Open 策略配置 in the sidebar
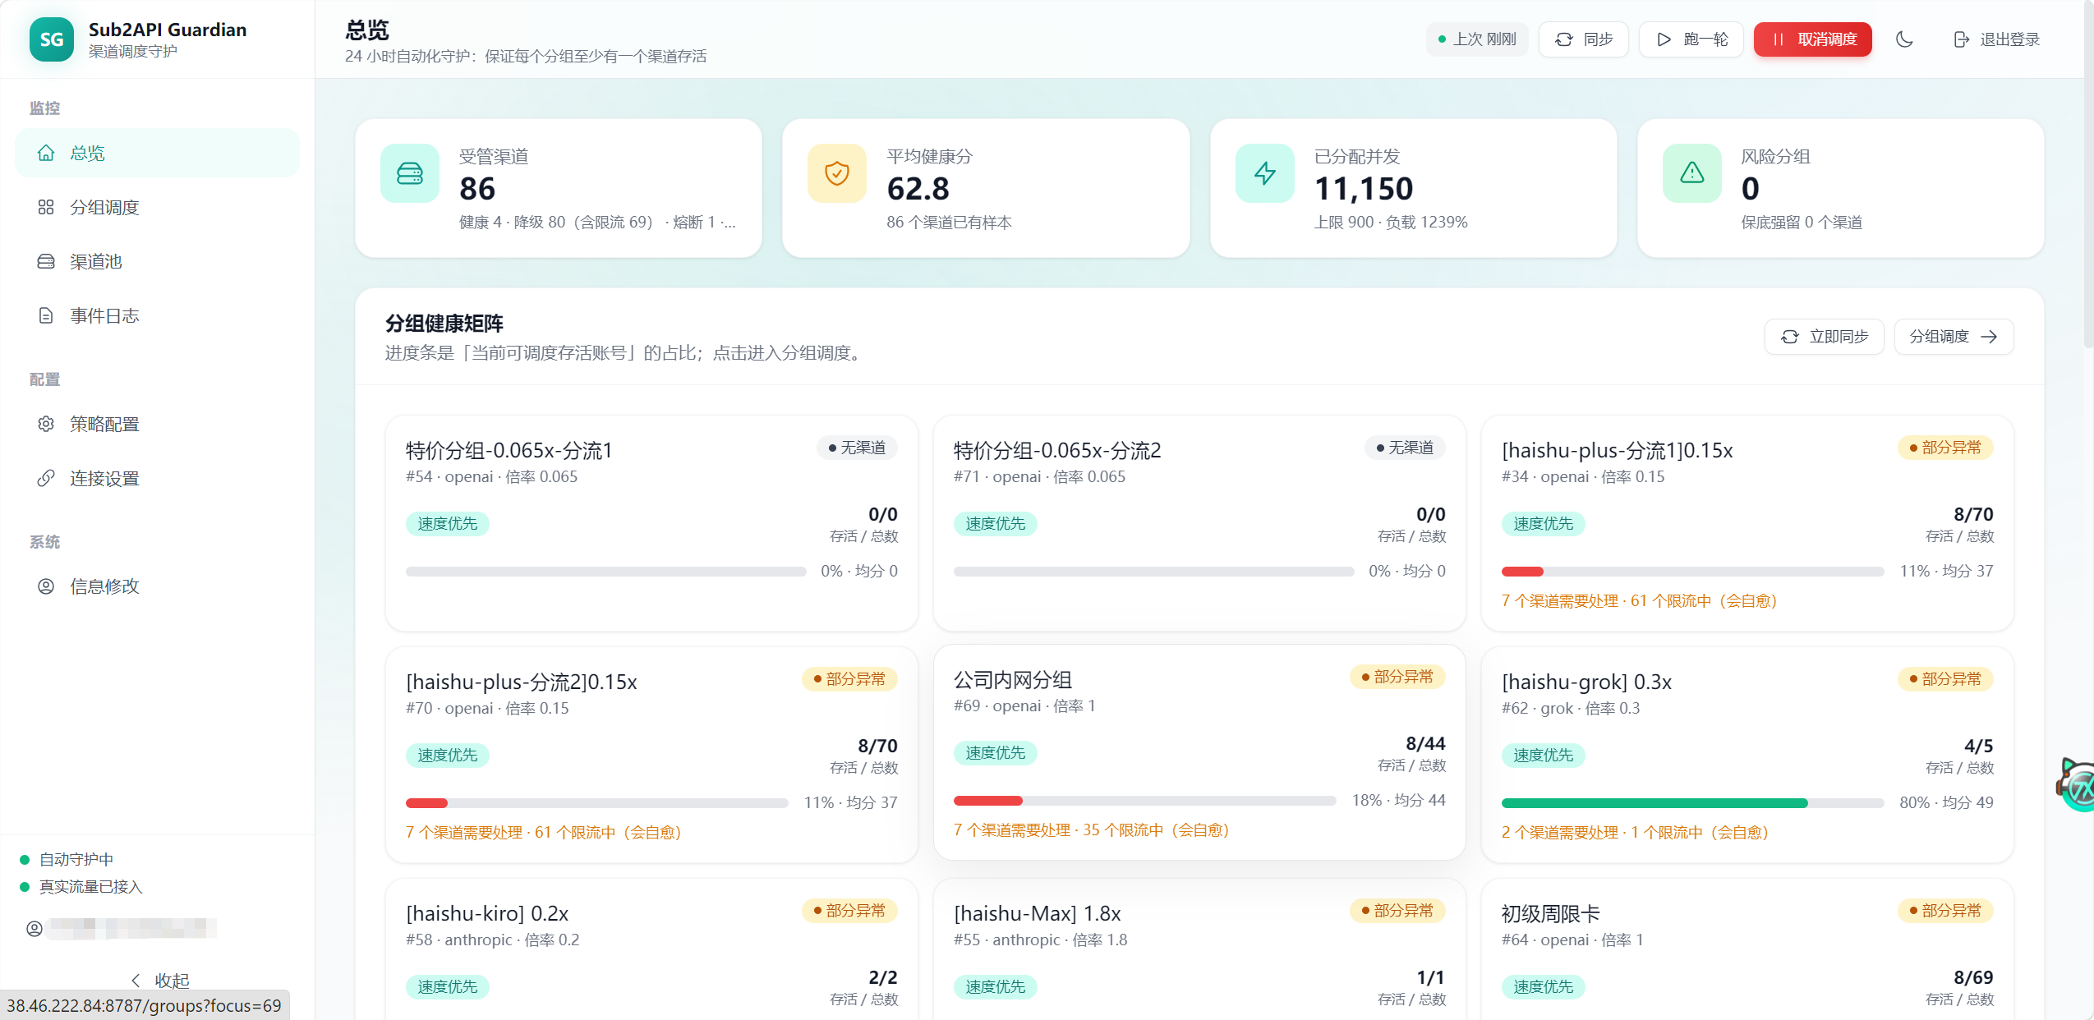 pos(157,424)
